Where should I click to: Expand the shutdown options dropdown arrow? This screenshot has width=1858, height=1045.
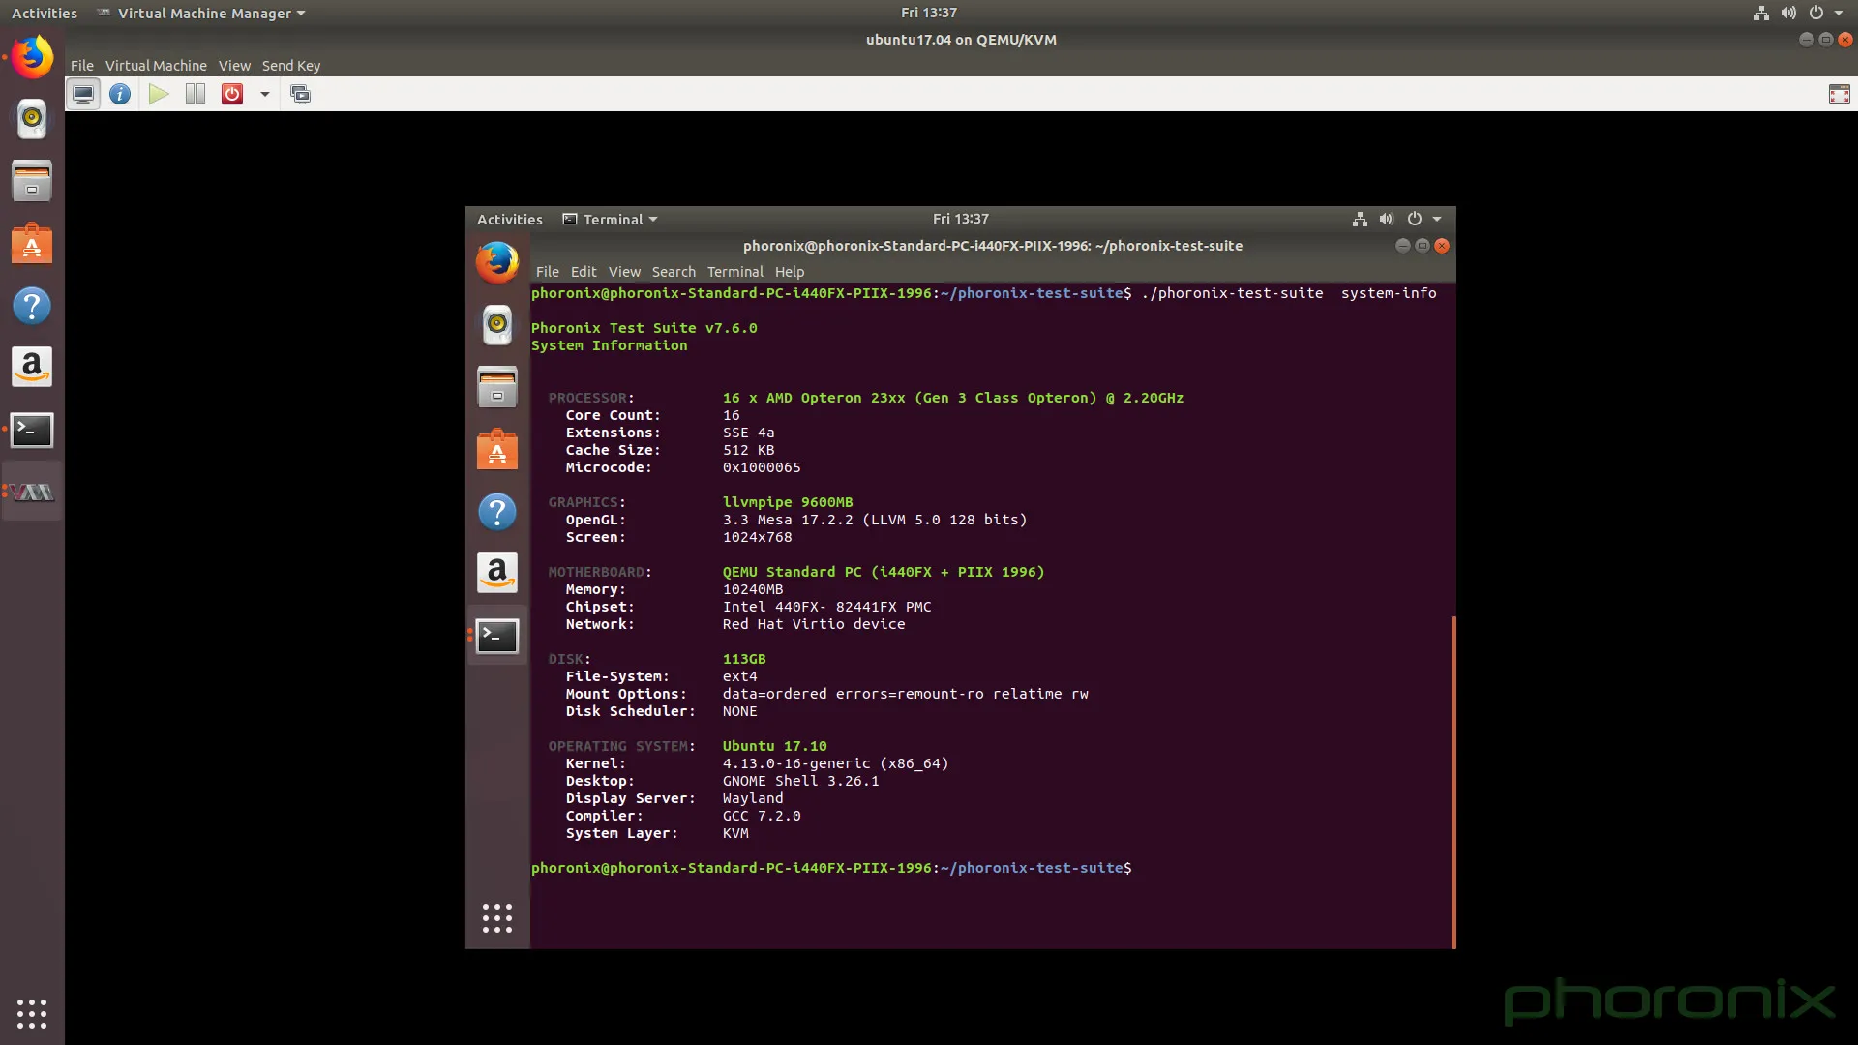click(x=264, y=94)
